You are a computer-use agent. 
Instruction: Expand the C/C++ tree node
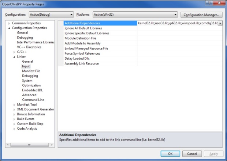pyautogui.click(x=14, y=52)
